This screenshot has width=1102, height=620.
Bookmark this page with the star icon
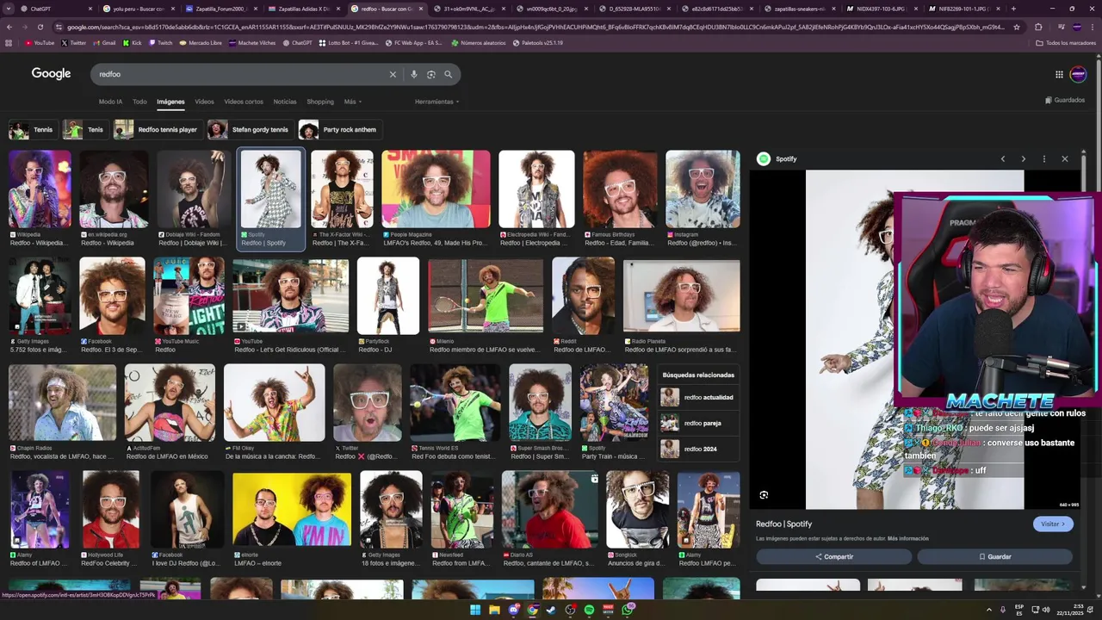tap(1017, 27)
